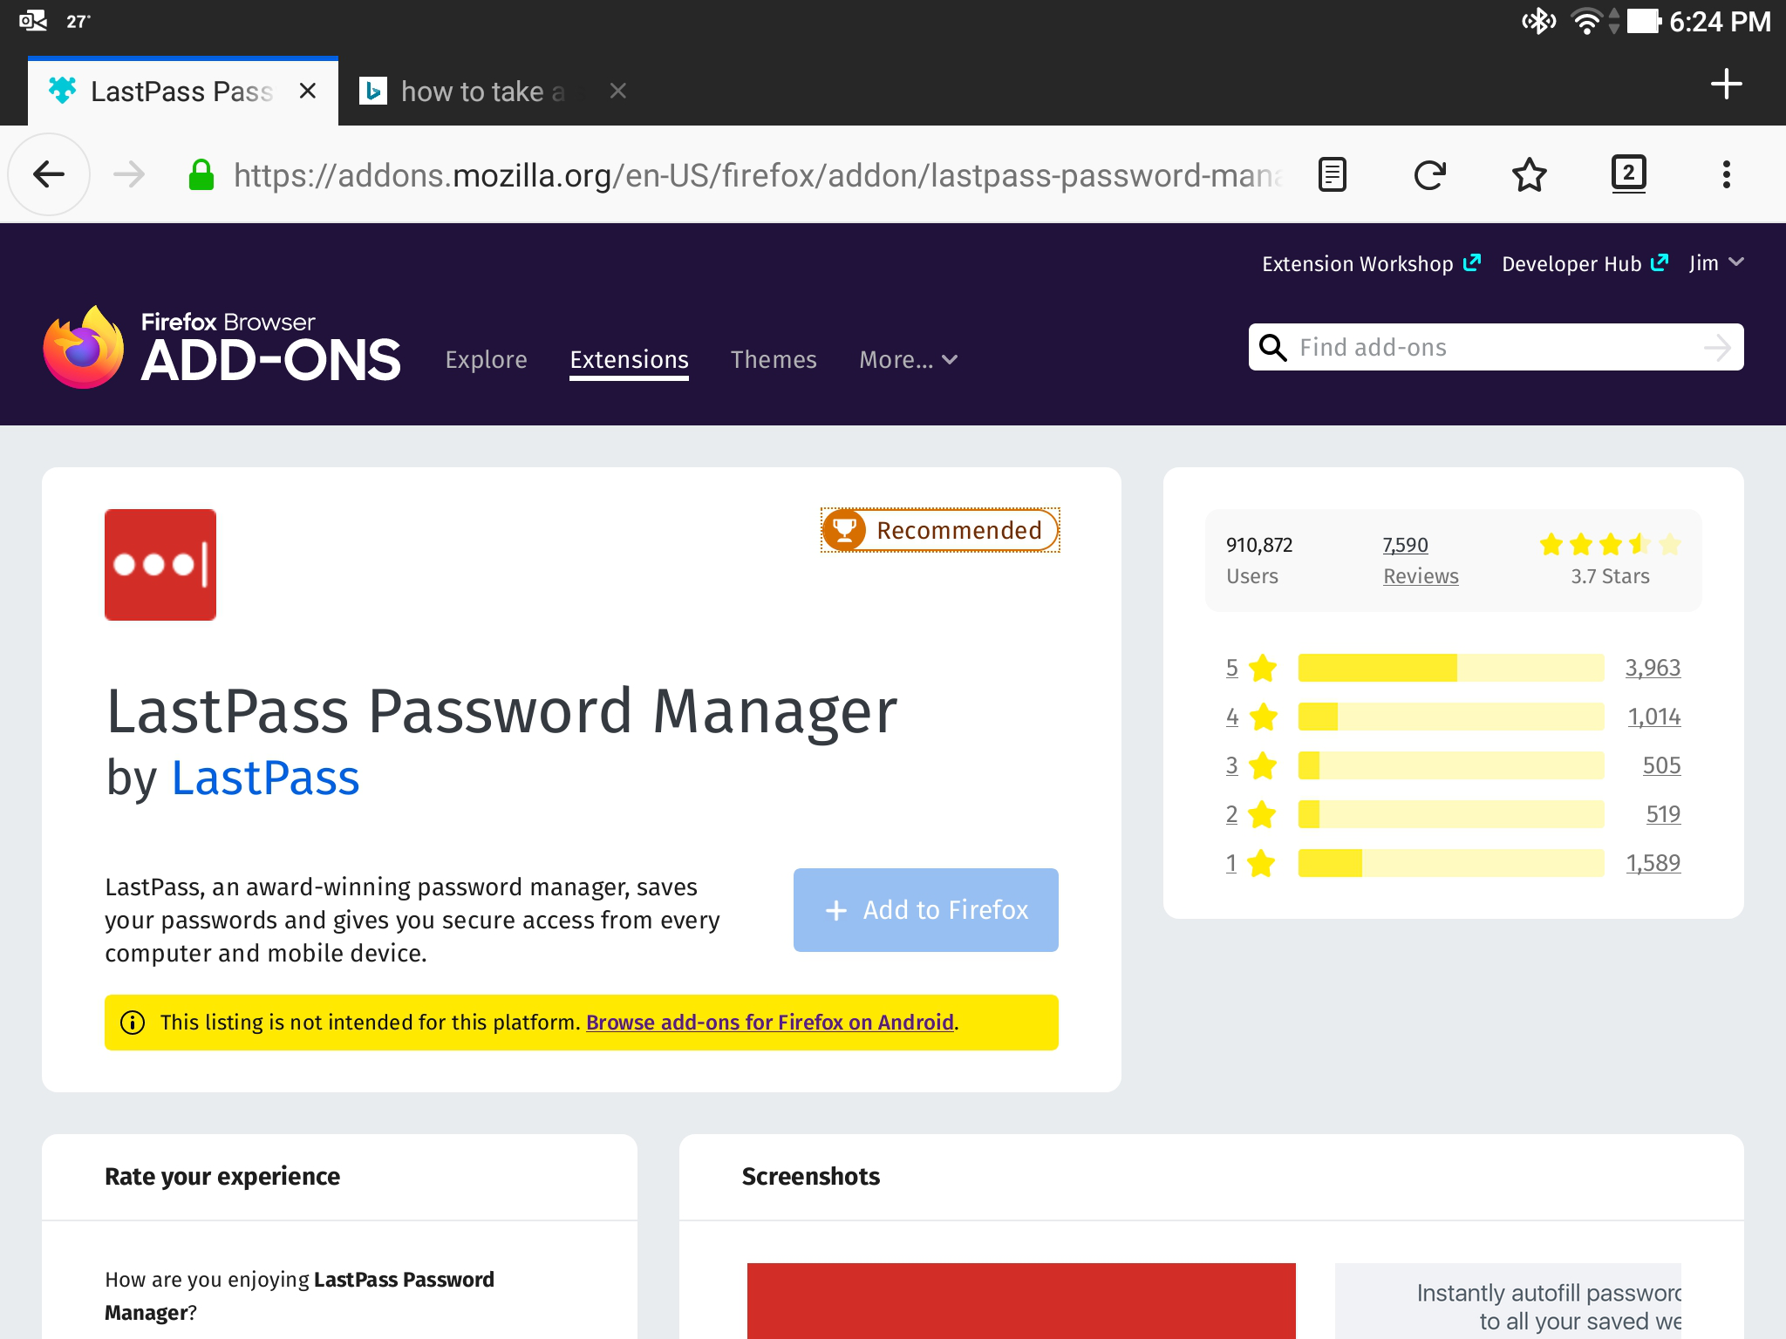
Task: Open the browser three-dot menu
Action: [x=1726, y=174]
